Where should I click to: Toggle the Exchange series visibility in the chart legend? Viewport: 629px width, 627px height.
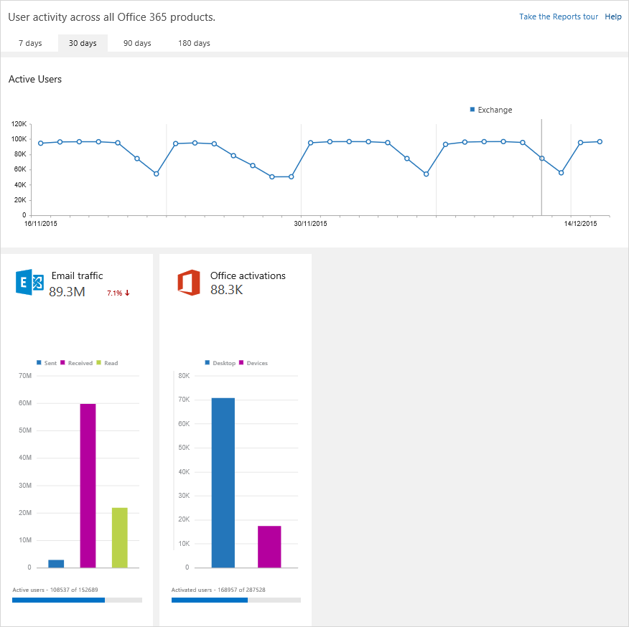click(x=472, y=110)
